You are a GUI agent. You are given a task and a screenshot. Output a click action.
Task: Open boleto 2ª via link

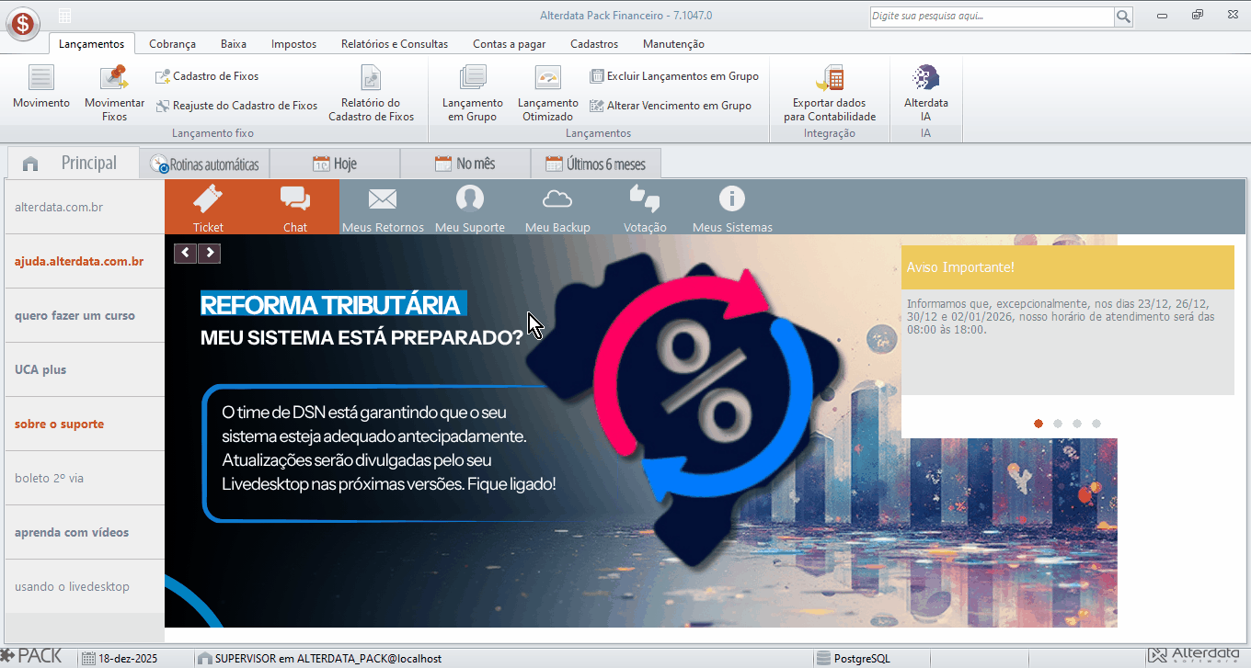[x=49, y=478]
